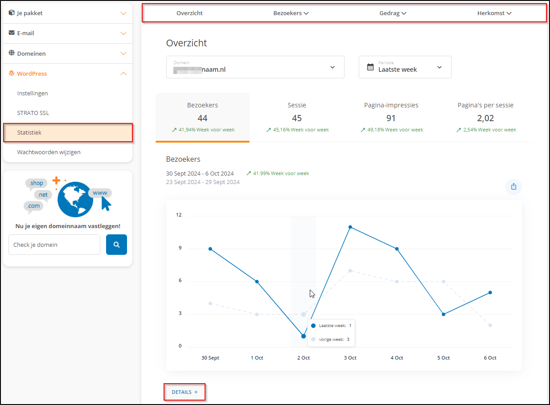550x405 pixels.
Task: Click the calendar icon in Periode selector
Action: tap(370, 67)
